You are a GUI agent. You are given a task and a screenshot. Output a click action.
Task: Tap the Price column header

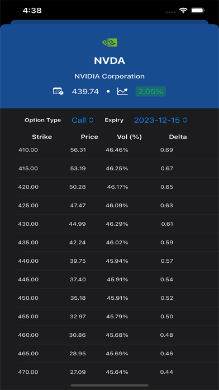tap(89, 137)
